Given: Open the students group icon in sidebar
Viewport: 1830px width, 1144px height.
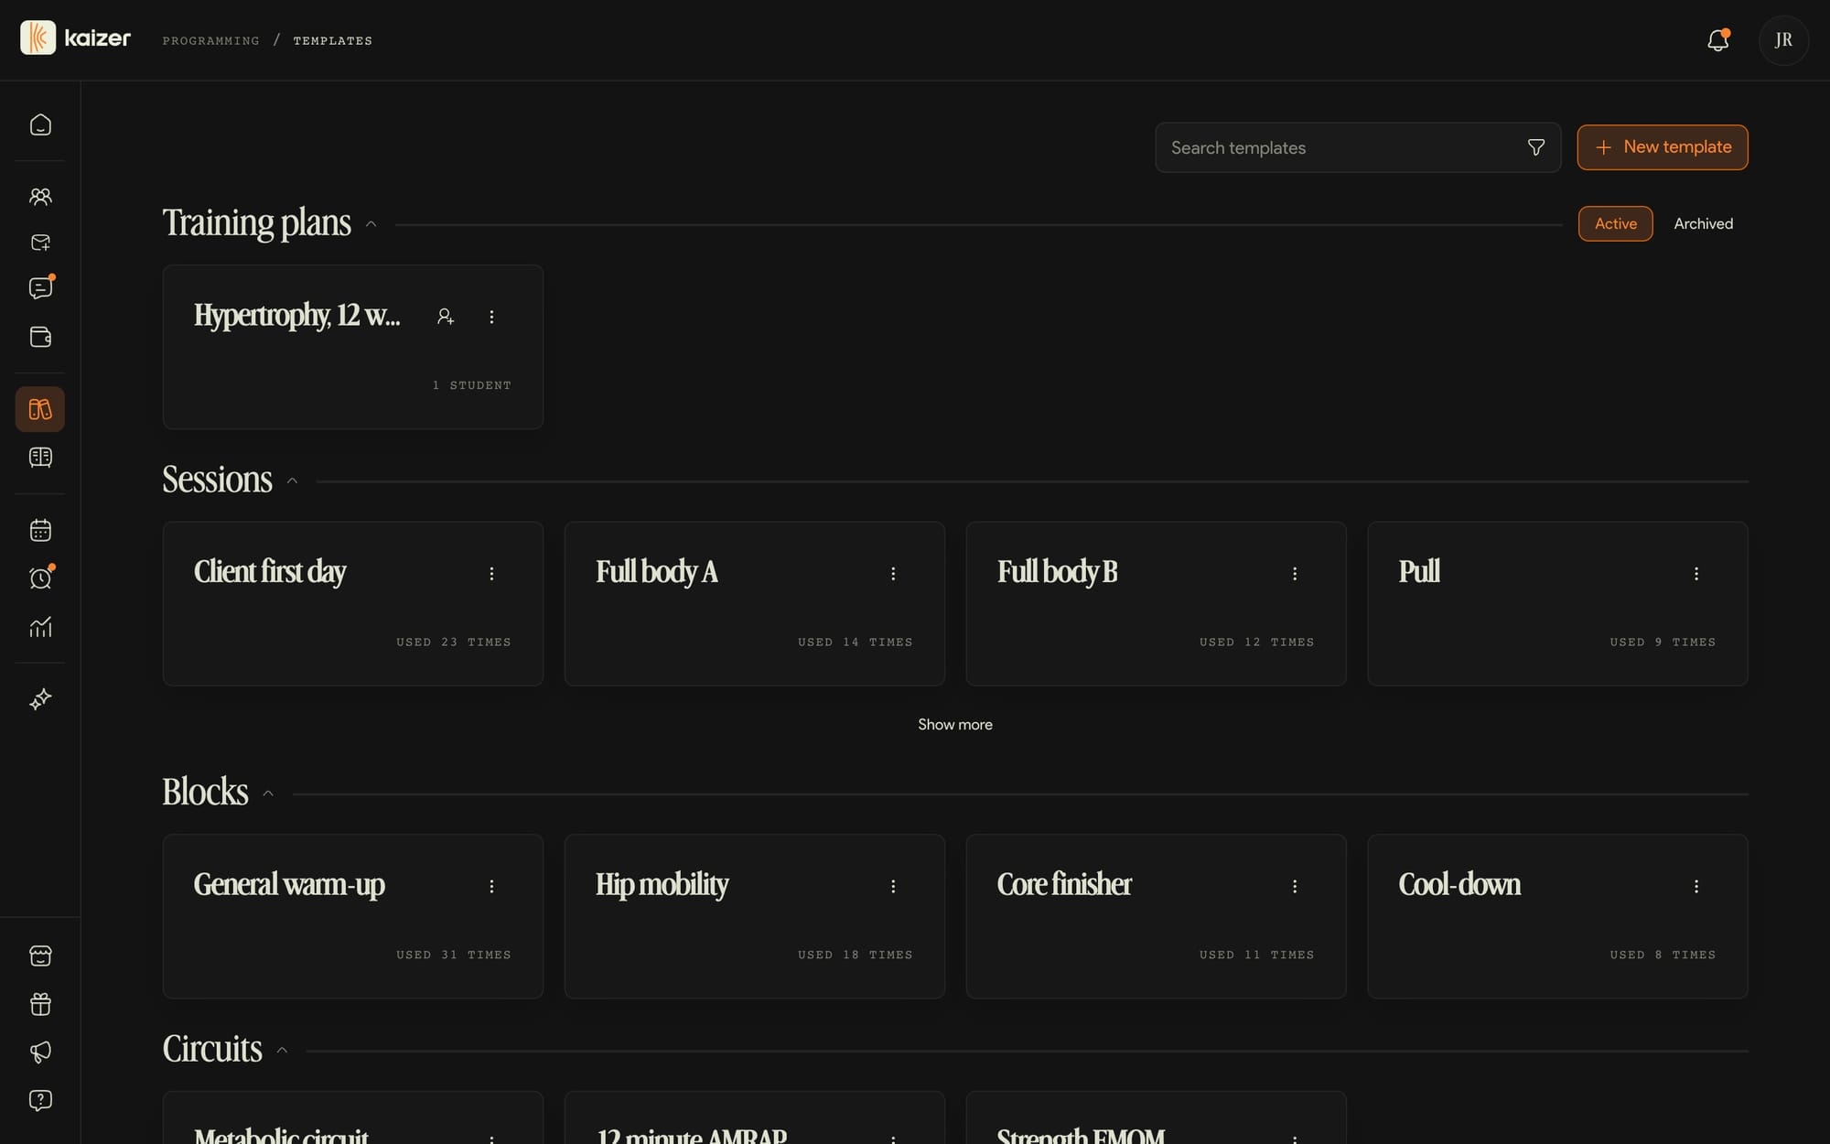Looking at the screenshot, I should 40,197.
